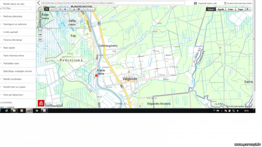Viewport: 262px width, 147px height.
Task: Collapse the sidebar with back arrow
Action: click(x=39, y=3)
